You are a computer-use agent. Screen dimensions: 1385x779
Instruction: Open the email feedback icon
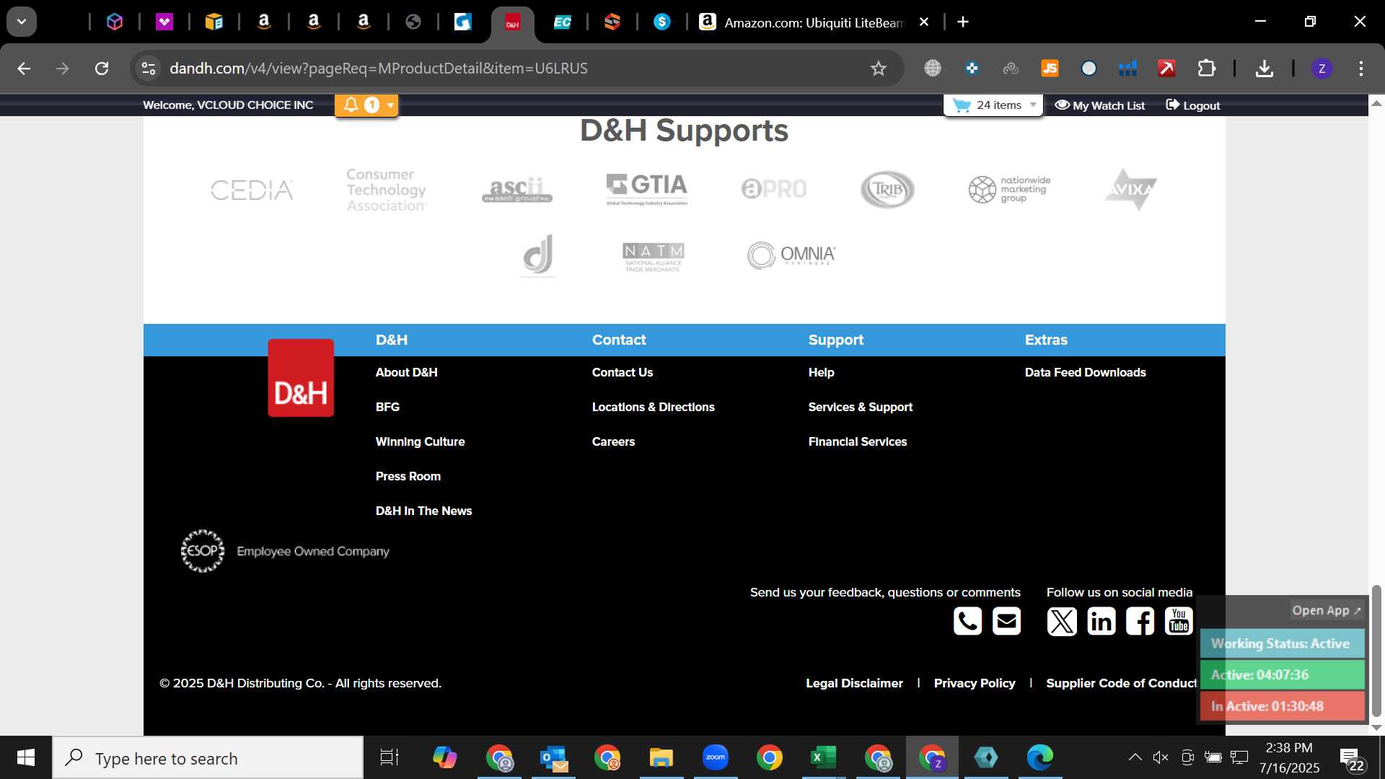coord(1006,621)
